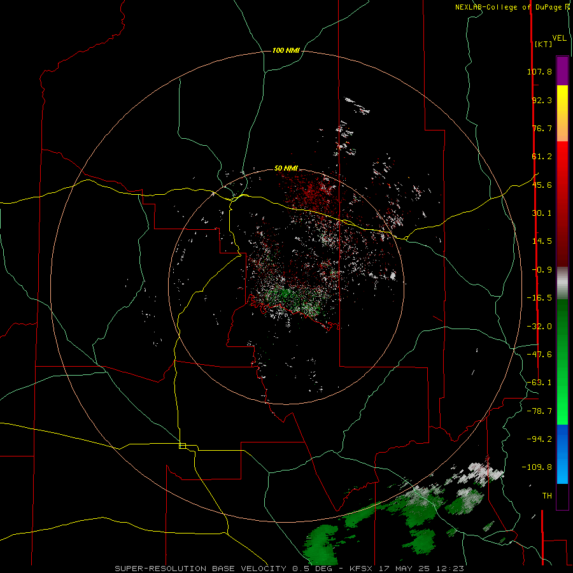Click the "NEXLAB-College of DuPage" credit text

coord(509,7)
